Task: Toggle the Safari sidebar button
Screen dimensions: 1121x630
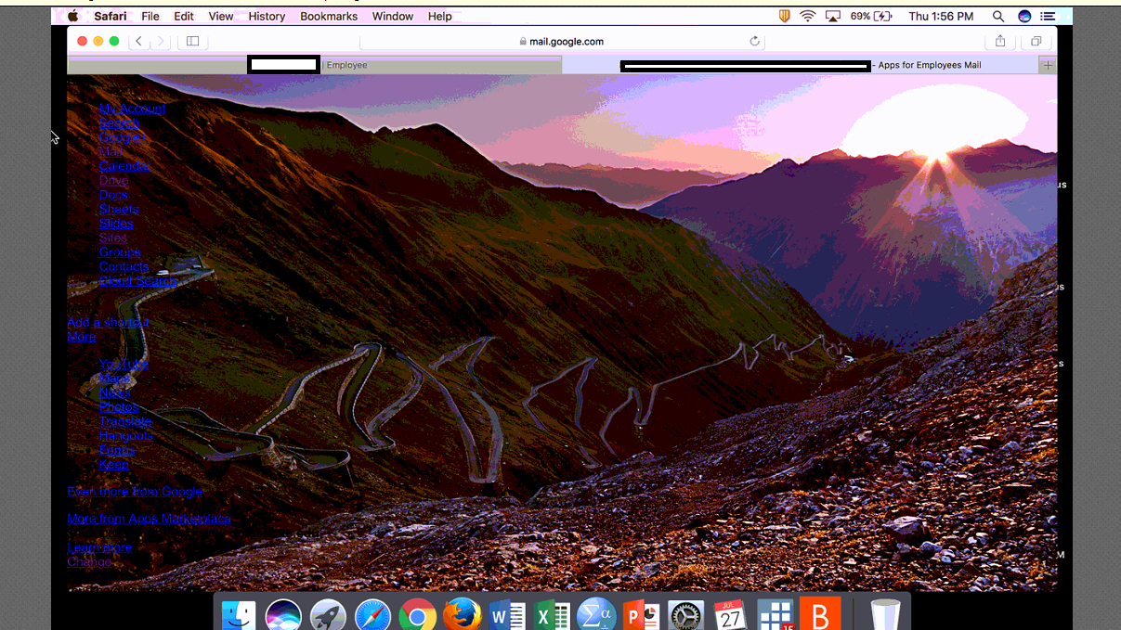Action: (x=193, y=41)
